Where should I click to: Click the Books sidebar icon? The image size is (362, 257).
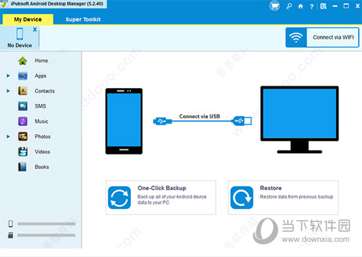point(22,167)
